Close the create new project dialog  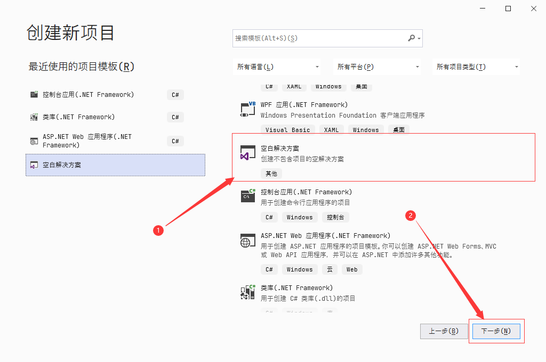[533, 9]
